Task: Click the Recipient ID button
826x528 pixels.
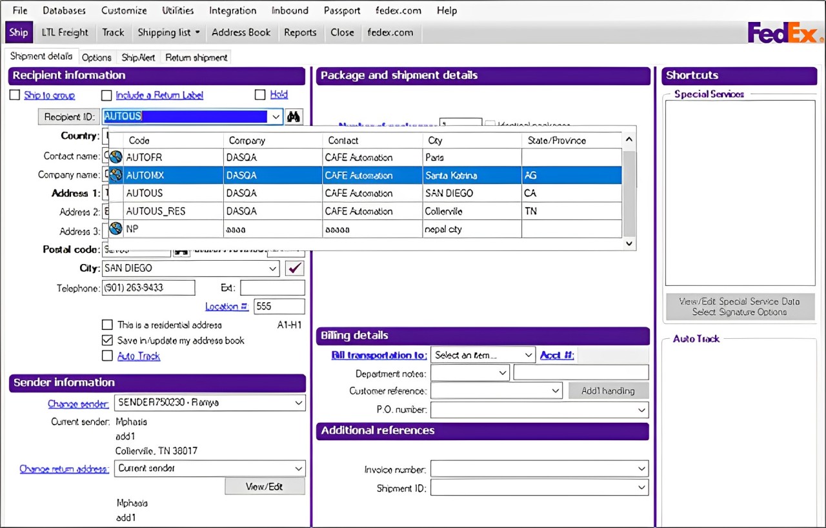Action: [70, 117]
